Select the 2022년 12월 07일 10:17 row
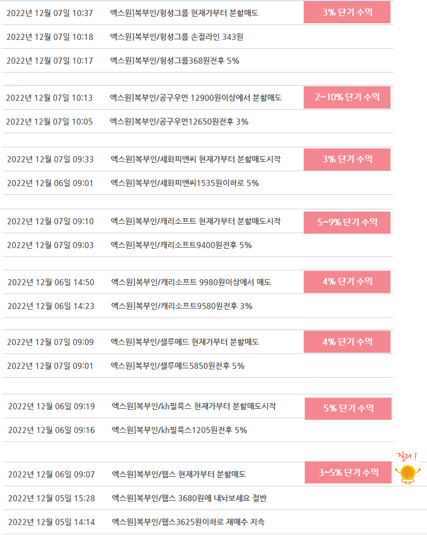This screenshot has height=535, width=427. [197, 60]
